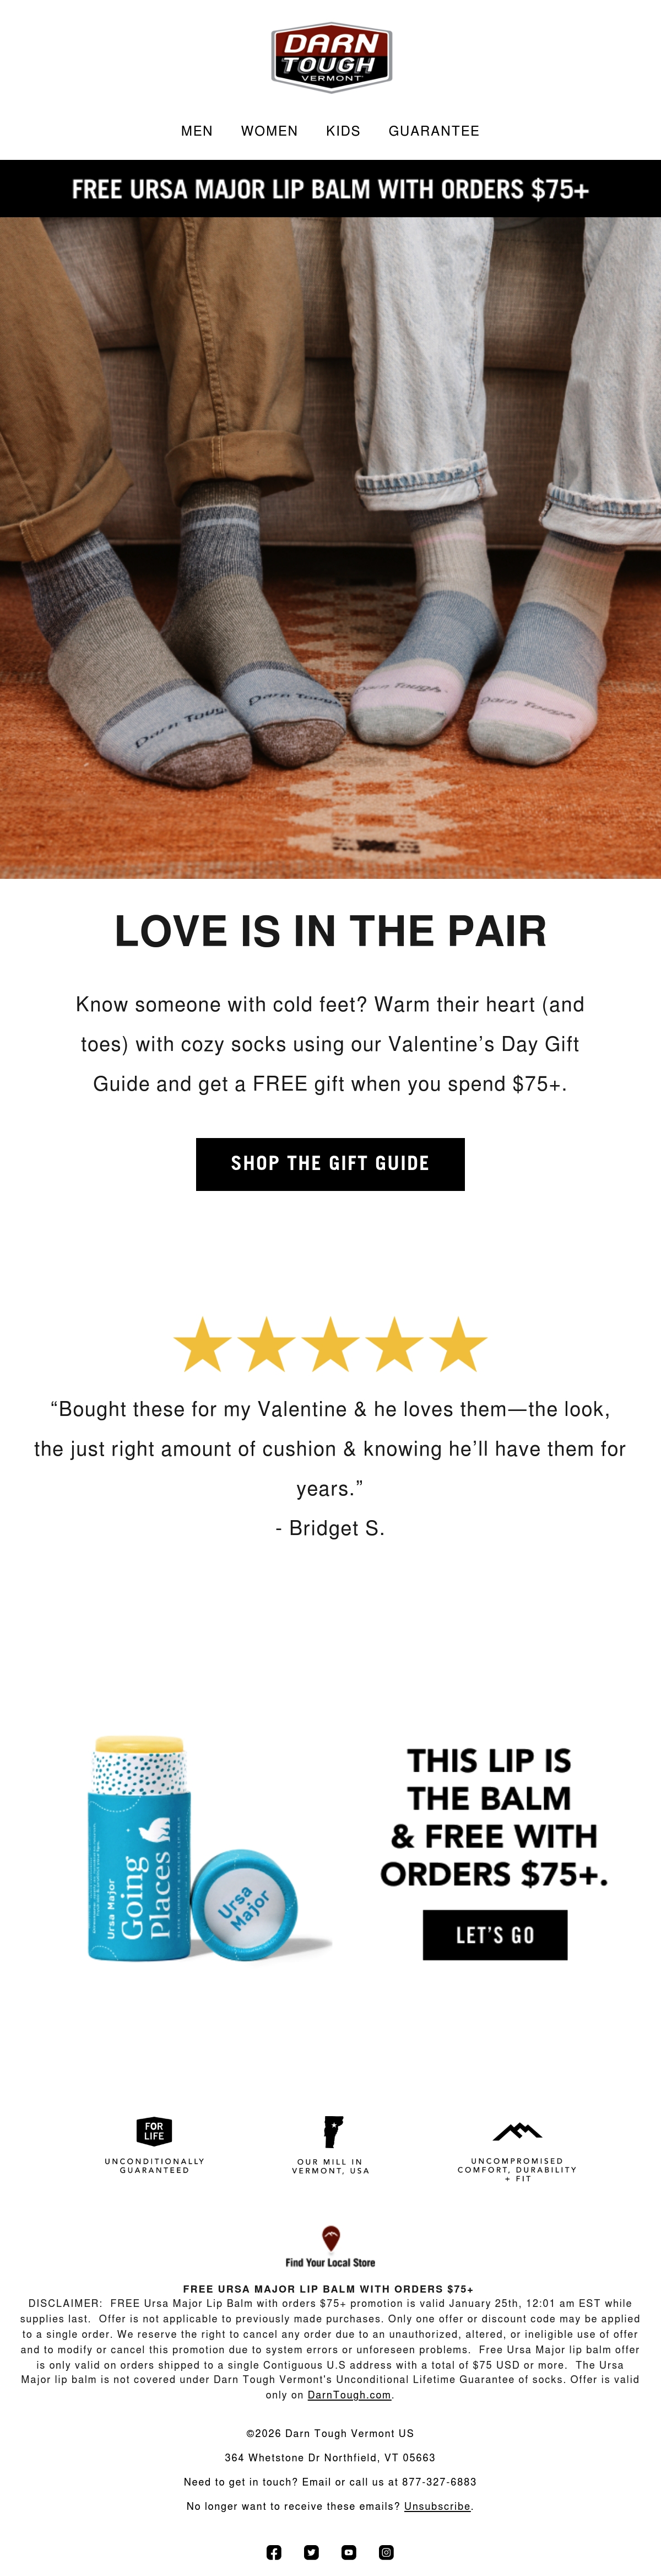
Task: Click the free lip balm promo banner
Action: [x=330, y=189]
